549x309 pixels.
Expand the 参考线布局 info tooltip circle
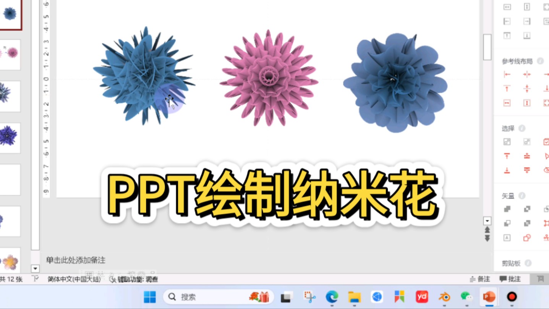(x=540, y=60)
